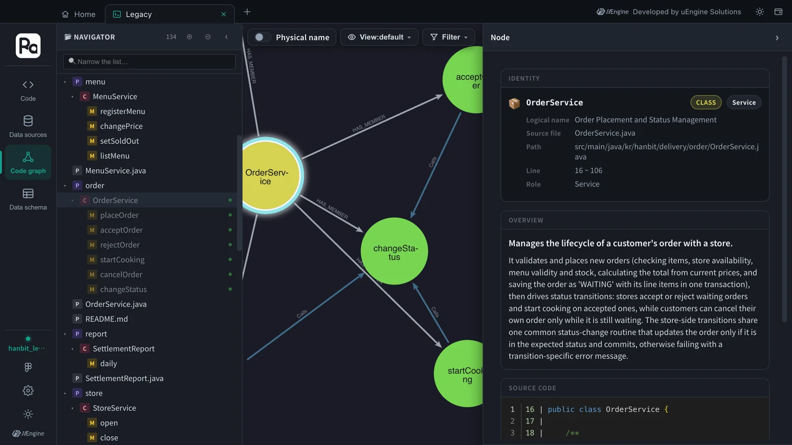Switch theme using top-right sun icon
792x445 pixels.
pos(760,12)
